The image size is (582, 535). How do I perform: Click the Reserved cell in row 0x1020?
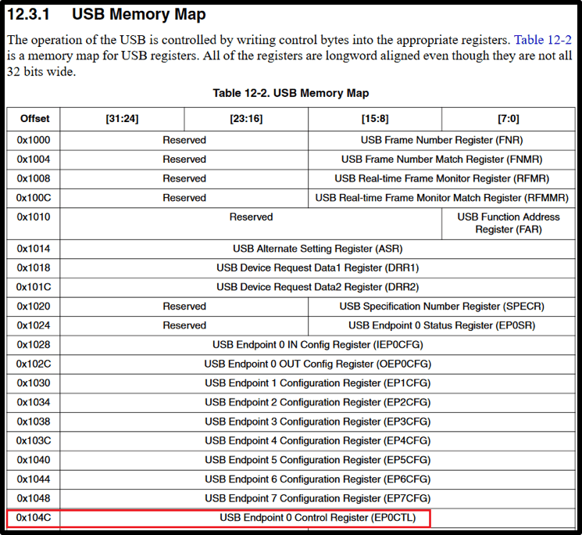(x=184, y=307)
